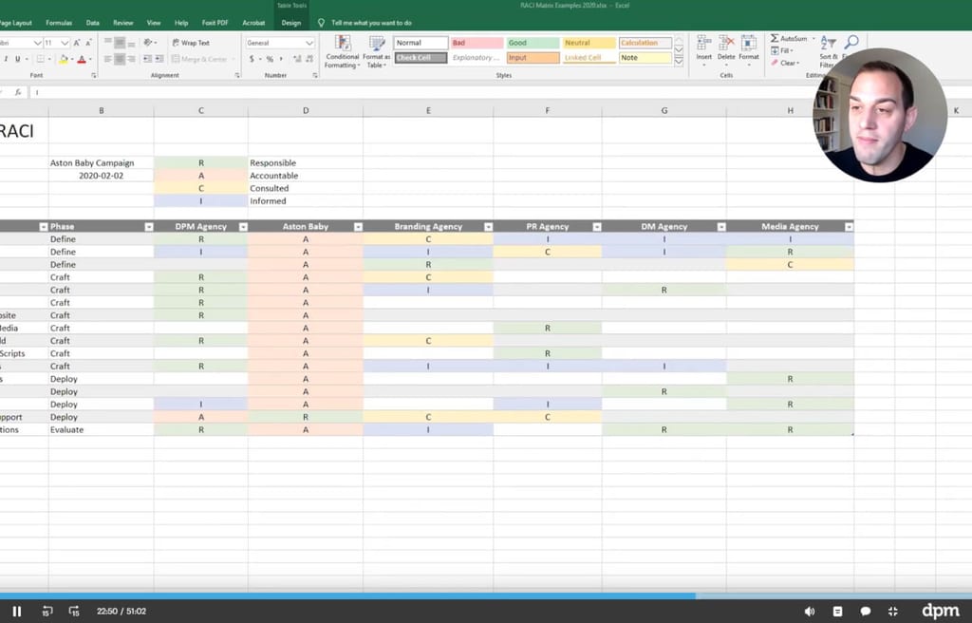
Task: Switch to the Design table tools tab
Action: coord(290,23)
